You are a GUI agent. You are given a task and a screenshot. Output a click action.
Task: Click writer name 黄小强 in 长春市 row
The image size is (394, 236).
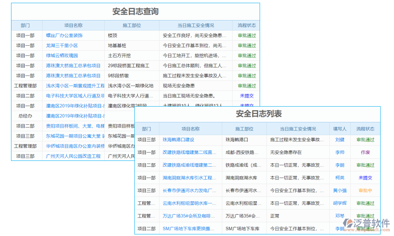point(339,190)
